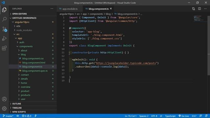
Task: Collapse the Untitled (Workspace) section
Action: coord(33,18)
